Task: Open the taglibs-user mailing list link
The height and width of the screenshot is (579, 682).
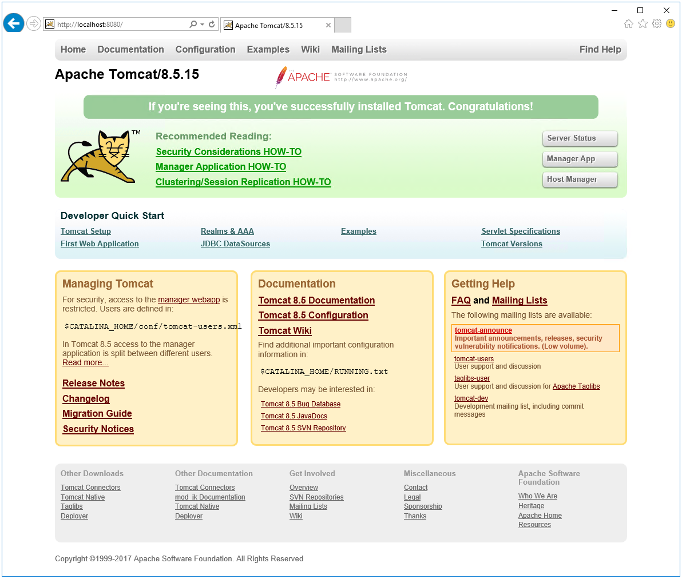Action: (472, 379)
